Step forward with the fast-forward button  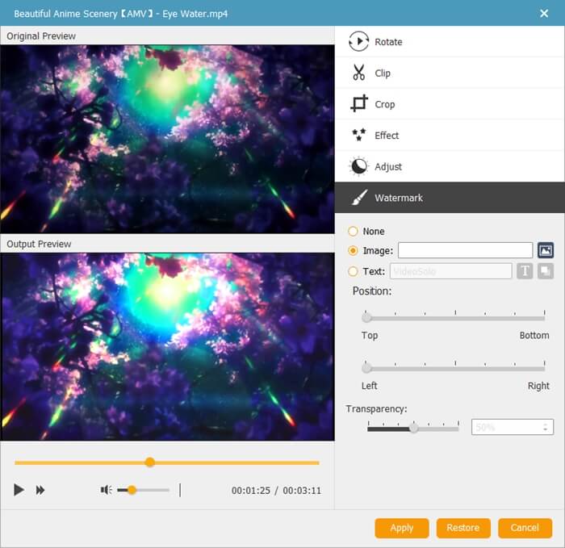40,490
